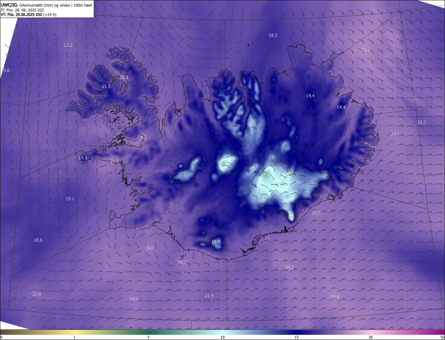Click the 15 label on colour scale
Viewport: 445px width, 340px height.
(297, 337)
